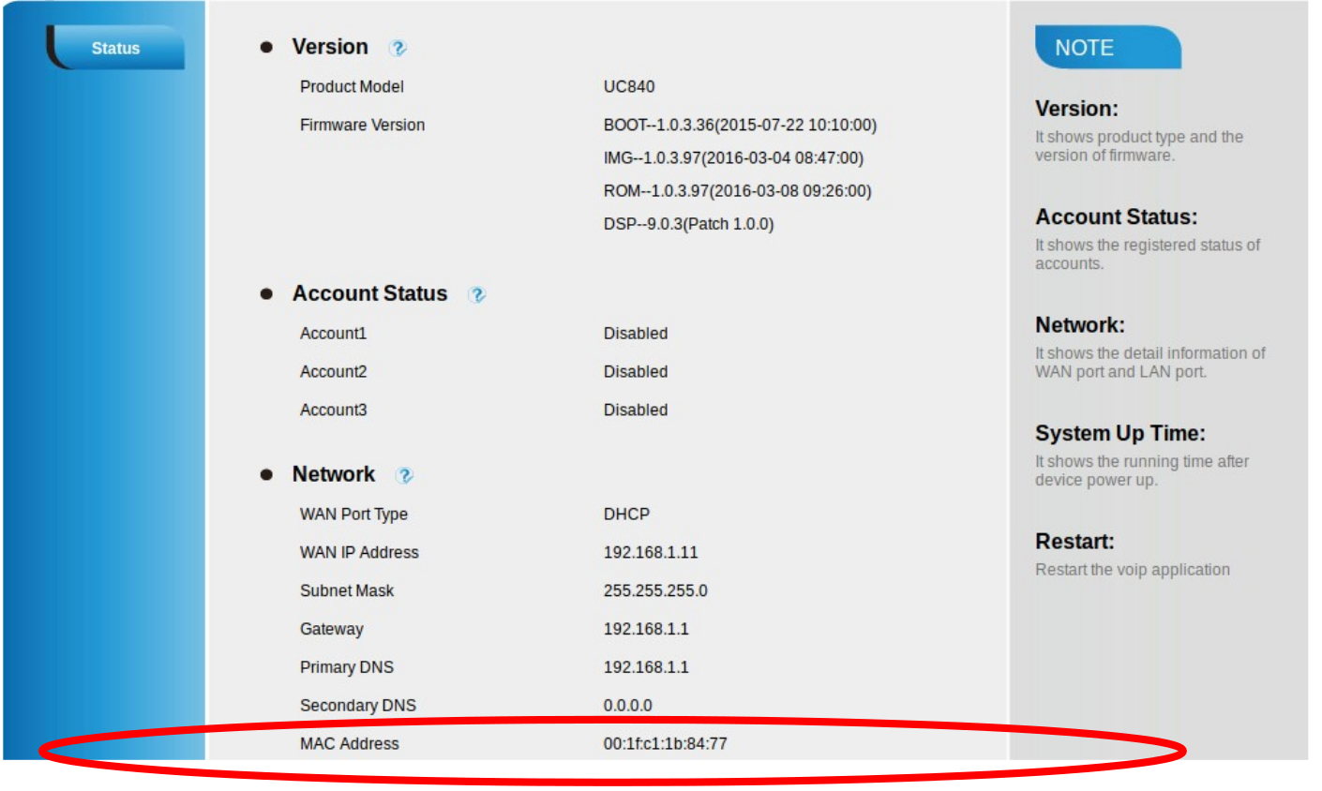Click the IMG--1.0.3.97 firmware line

[x=733, y=157]
